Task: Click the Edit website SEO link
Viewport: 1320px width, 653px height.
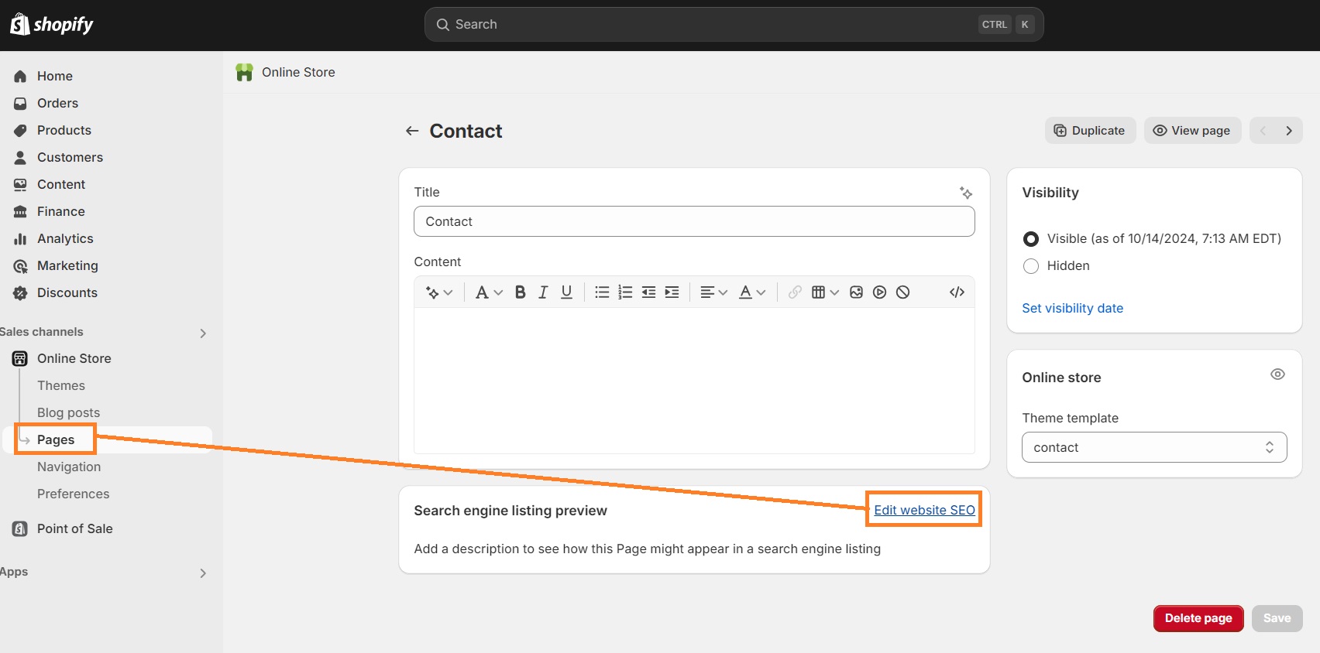Action: click(924, 510)
